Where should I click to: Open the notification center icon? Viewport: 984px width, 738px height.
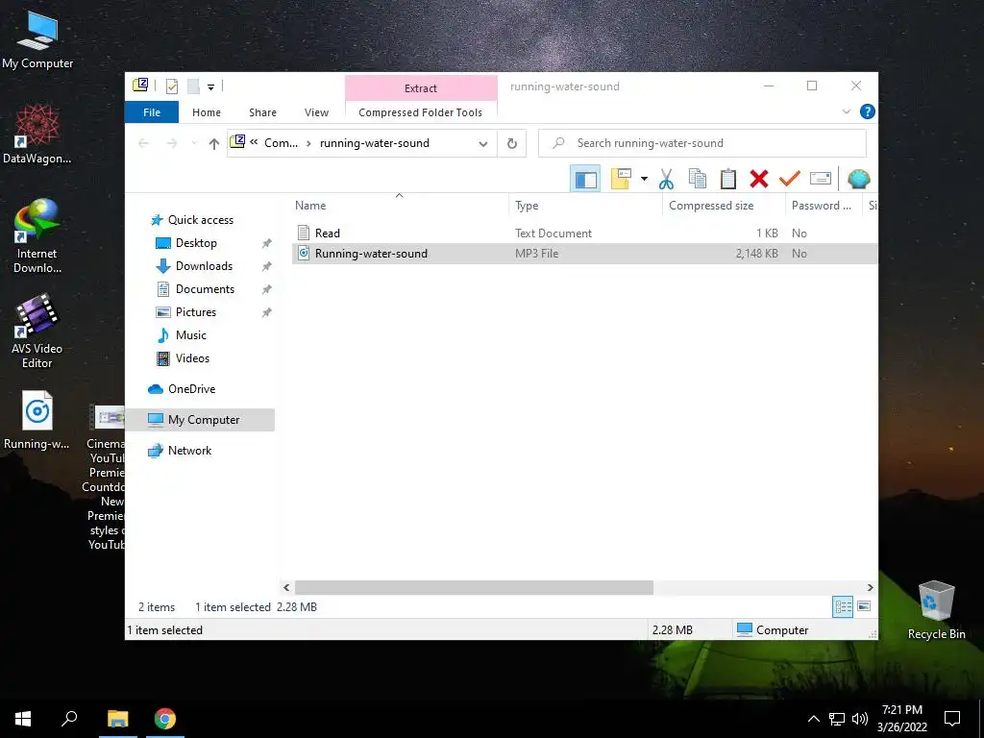(952, 719)
